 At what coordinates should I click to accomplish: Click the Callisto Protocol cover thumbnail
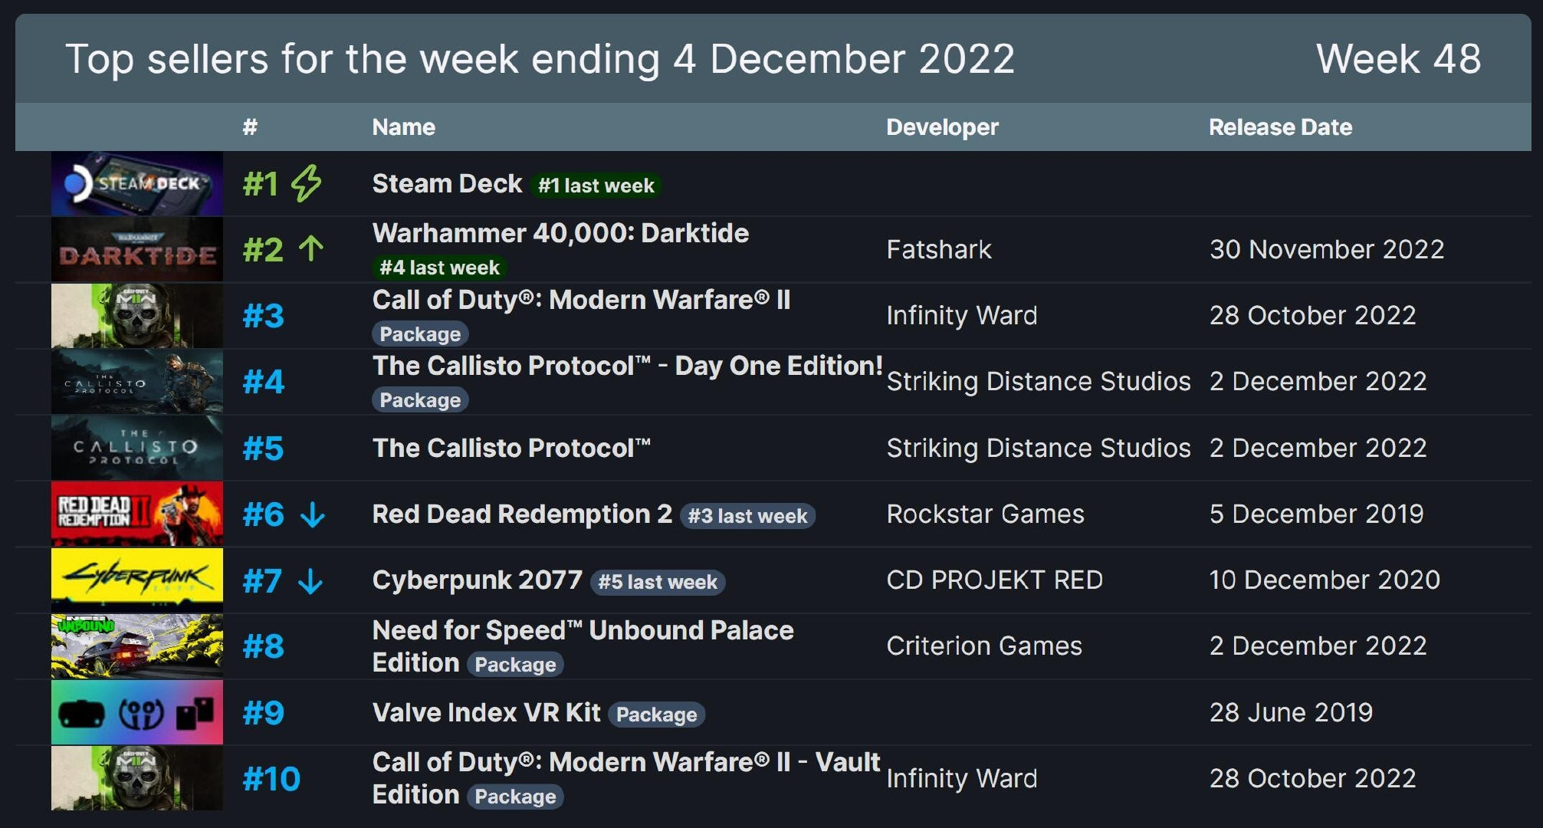[136, 447]
